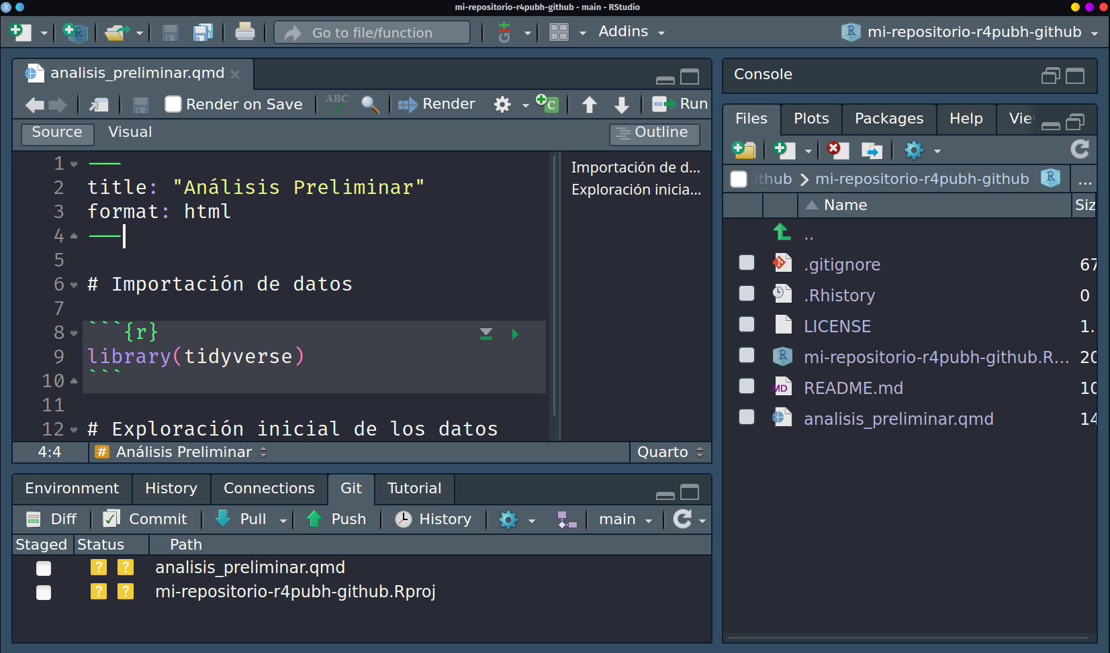Switch editor to Visual mode

pyautogui.click(x=130, y=132)
